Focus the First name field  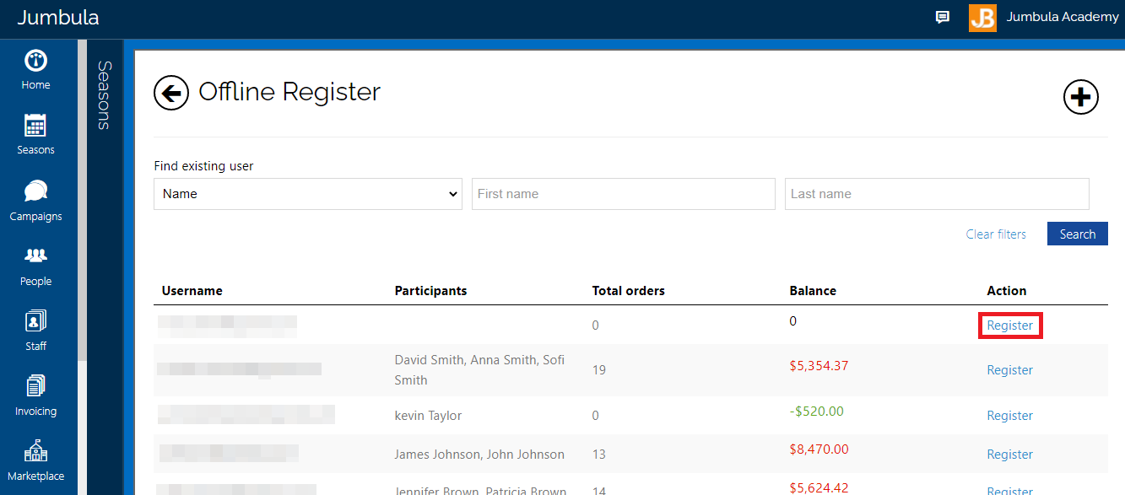(x=624, y=194)
